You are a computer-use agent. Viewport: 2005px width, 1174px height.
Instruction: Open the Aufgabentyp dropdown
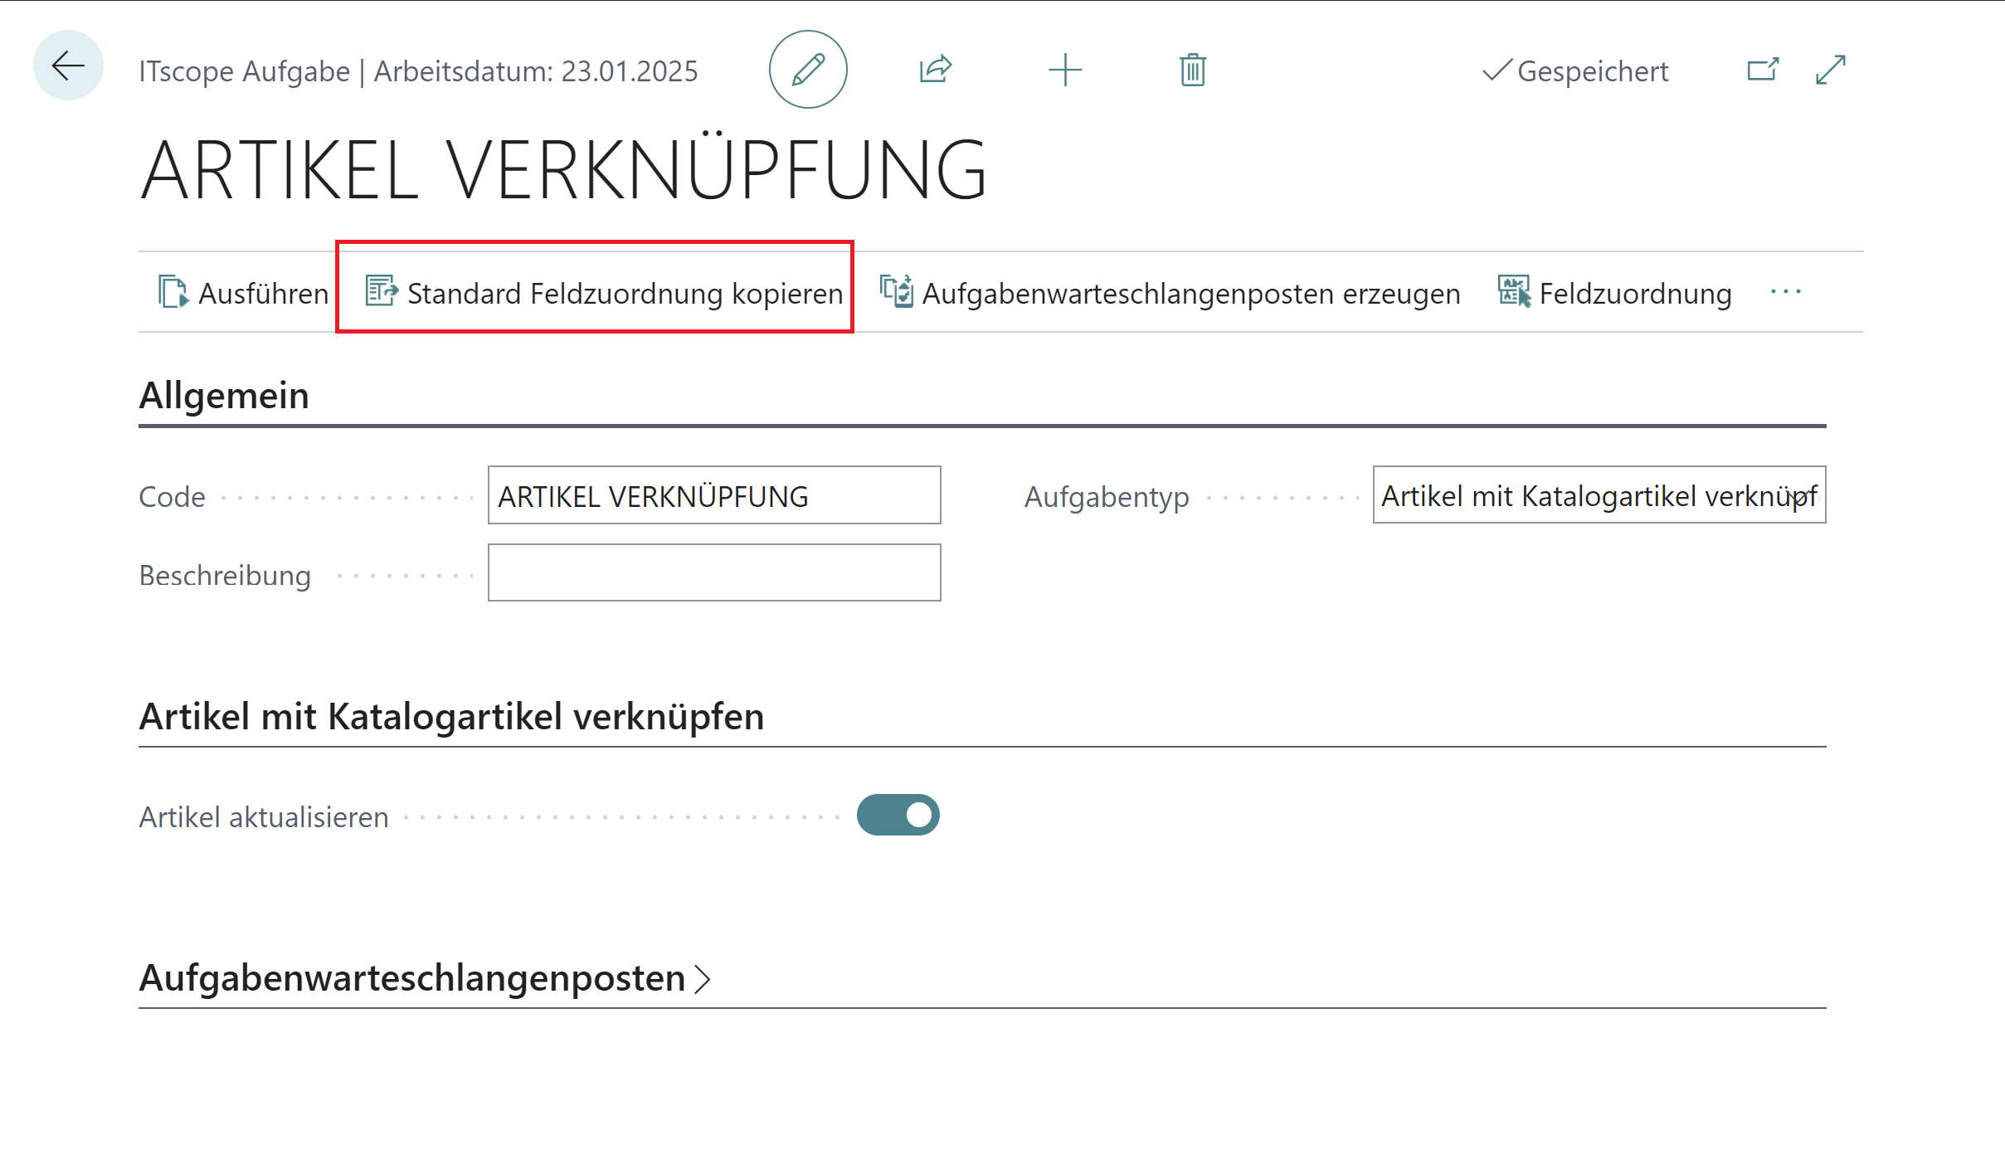point(1800,495)
